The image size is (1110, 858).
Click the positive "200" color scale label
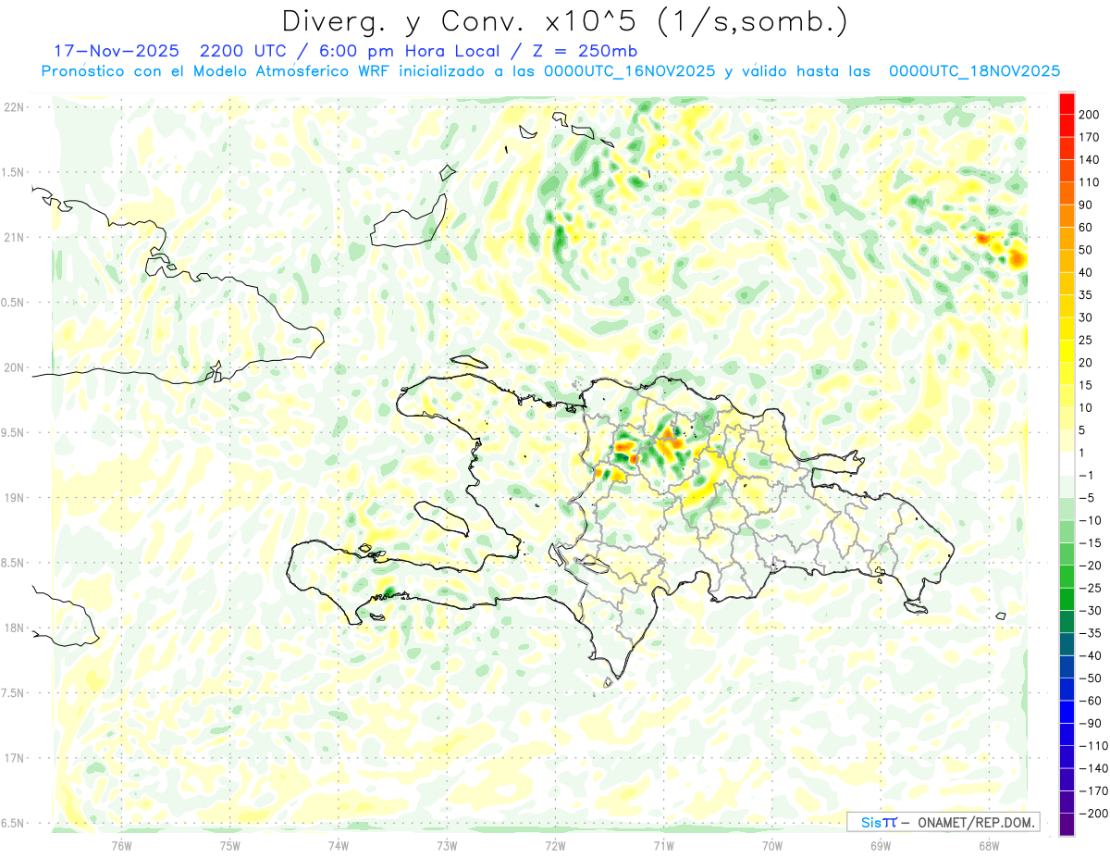[1090, 114]
